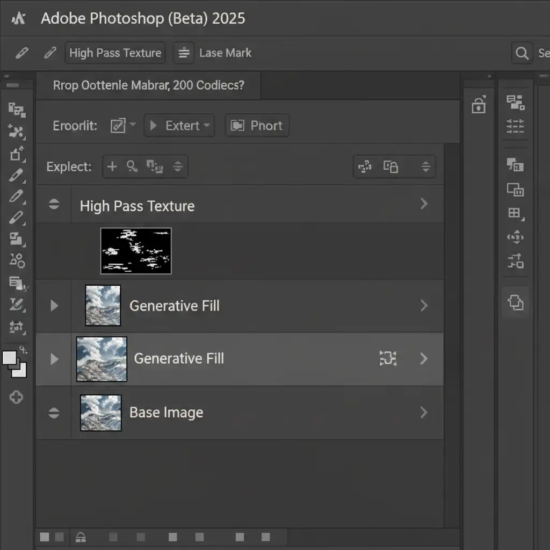This screenshot has height=550, width=550.
Task: Select the healing plus tool at toolbar bottom
Action: [16, 397]
